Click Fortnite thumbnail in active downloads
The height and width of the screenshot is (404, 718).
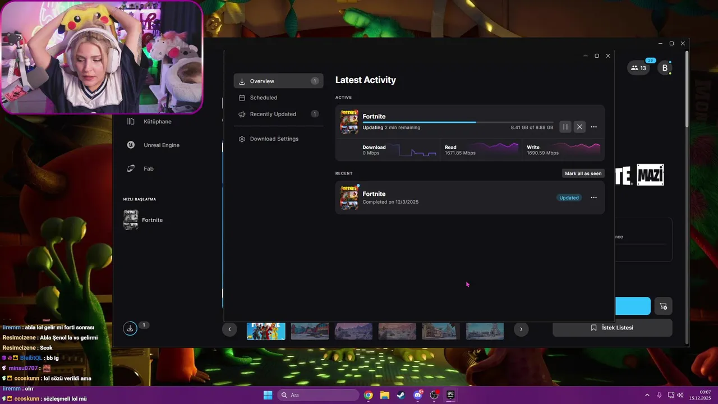349,121
